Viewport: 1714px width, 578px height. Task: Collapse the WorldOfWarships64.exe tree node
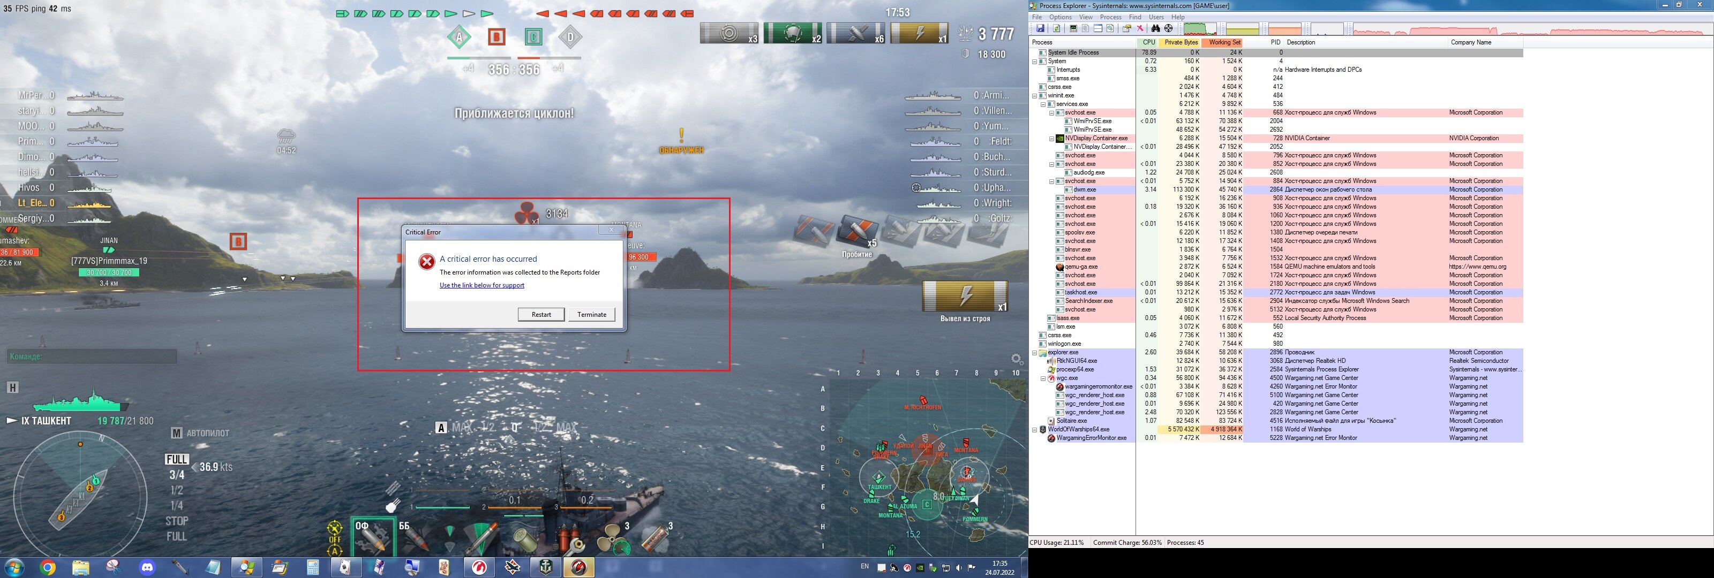[x=1035, y=430]
